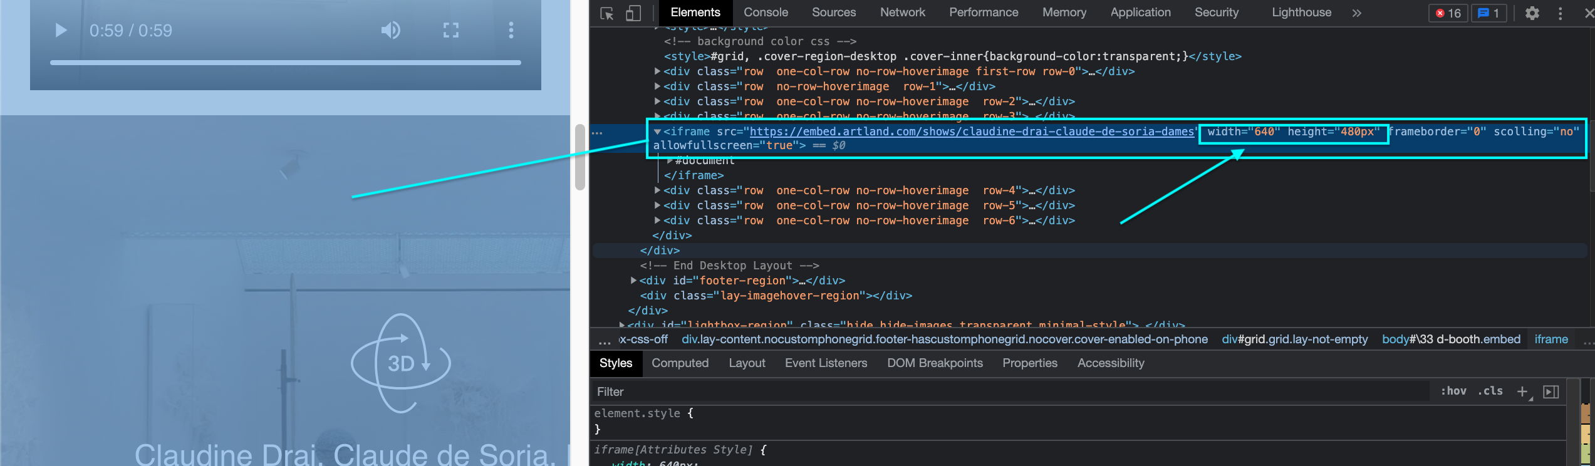Select div#grid breadcrumb item
1595x466 pixels.
coord(1294,339)
